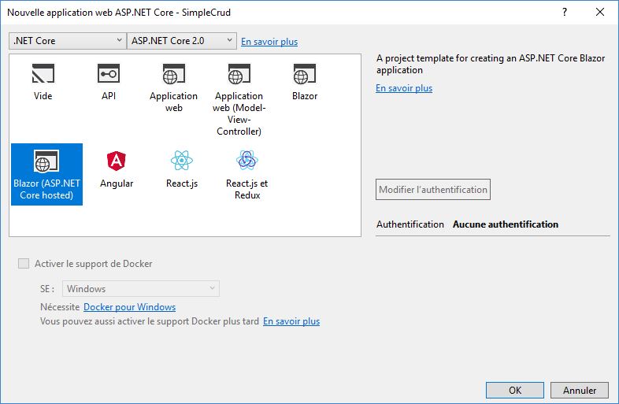Follow the Docker pour Windows link
Viewport: 619px width, 404px height.
[x=129, y=307]
